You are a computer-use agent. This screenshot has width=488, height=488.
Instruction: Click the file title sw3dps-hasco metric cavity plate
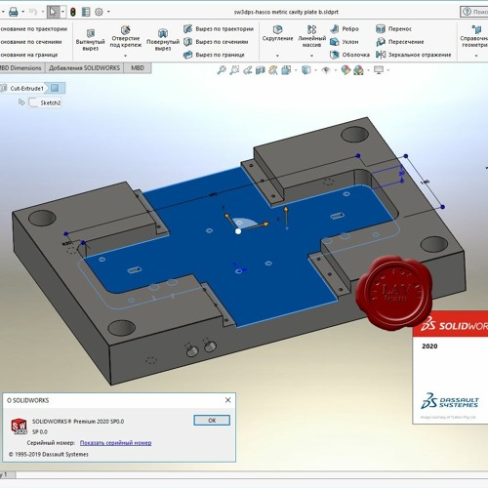pyautogui.click(x=286, y=12)
